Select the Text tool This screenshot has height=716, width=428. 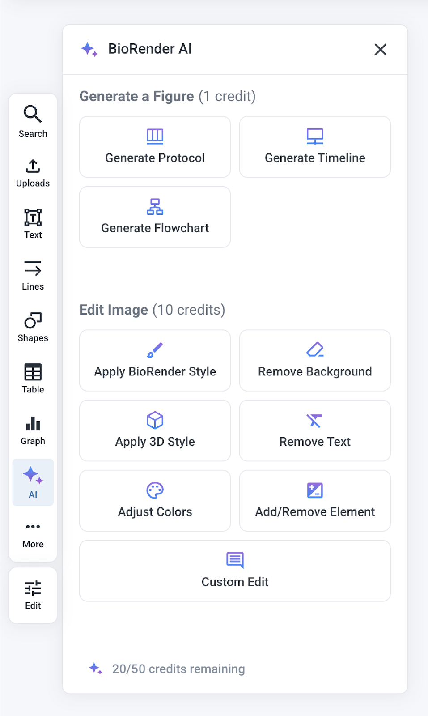[33, 224]
